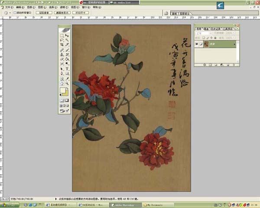
Task: Switch to the 历史记录 (History) tab
Action: click(x=215, y=29)
